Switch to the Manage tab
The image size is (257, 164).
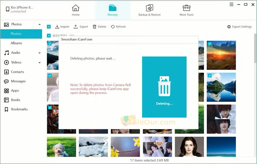(x=113, y=10)
